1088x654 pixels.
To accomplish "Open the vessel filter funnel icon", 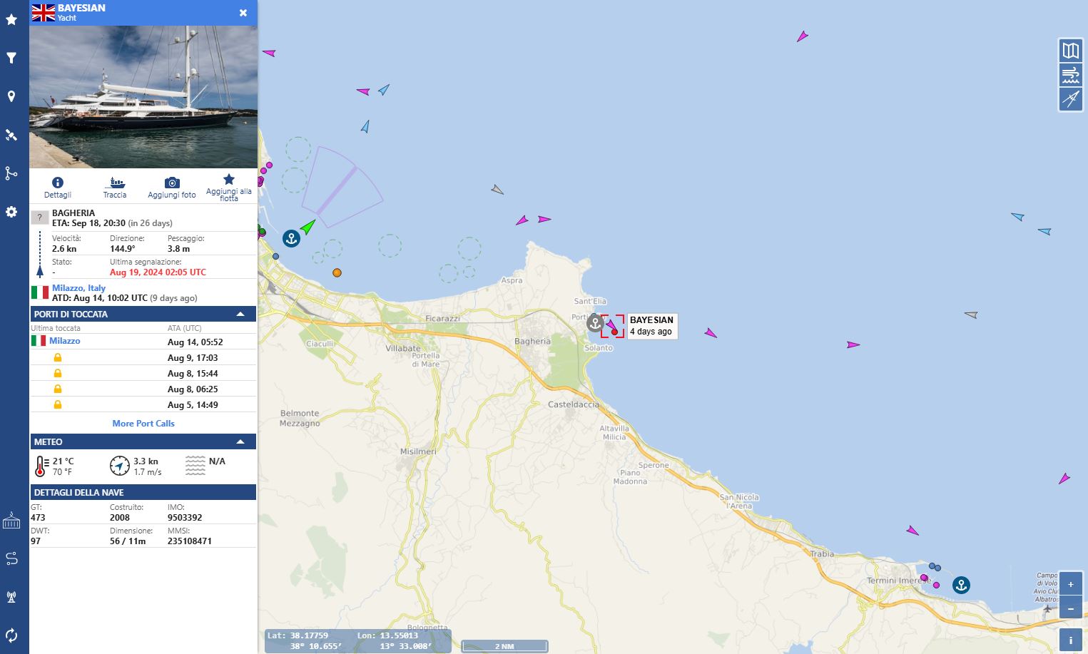I will pyautogui.click(x=11, y=58).
